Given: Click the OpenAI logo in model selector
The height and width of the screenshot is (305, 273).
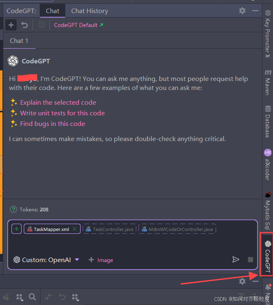Looking at the screenshot, I should [x=17, y=260].
